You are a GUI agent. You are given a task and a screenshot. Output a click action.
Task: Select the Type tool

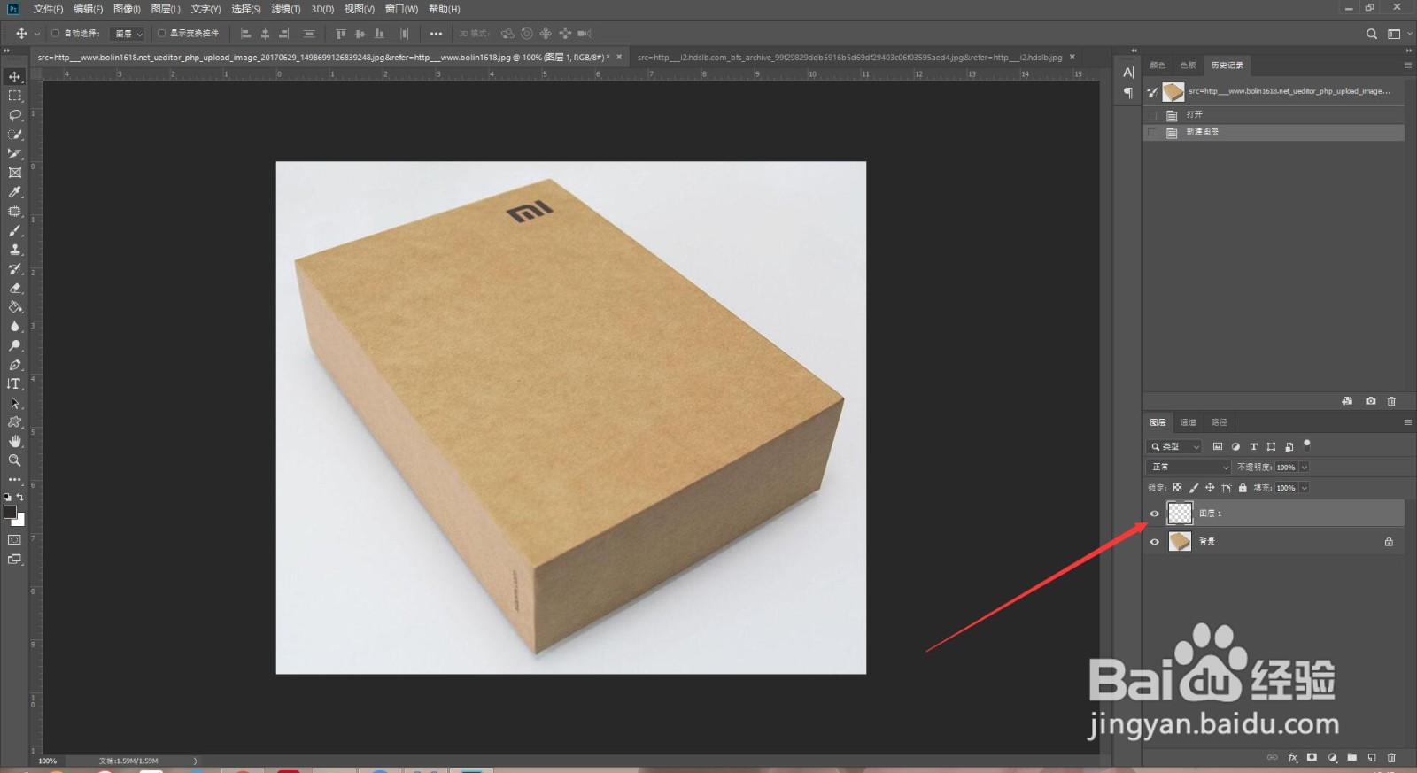tap(15, 384)
